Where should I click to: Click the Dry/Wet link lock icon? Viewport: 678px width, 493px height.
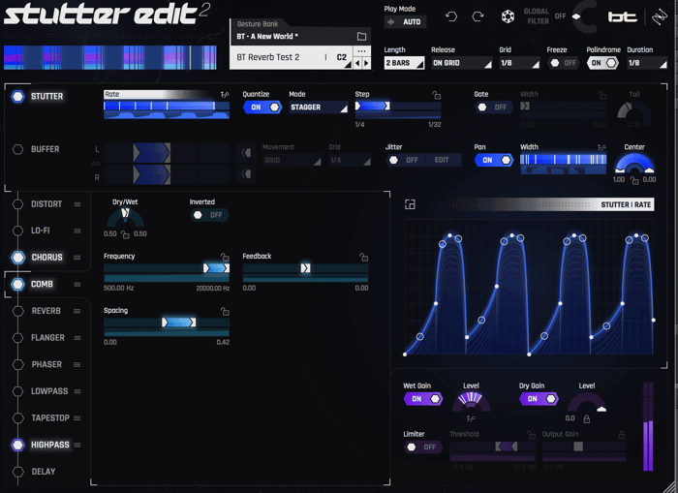[125, 234]
